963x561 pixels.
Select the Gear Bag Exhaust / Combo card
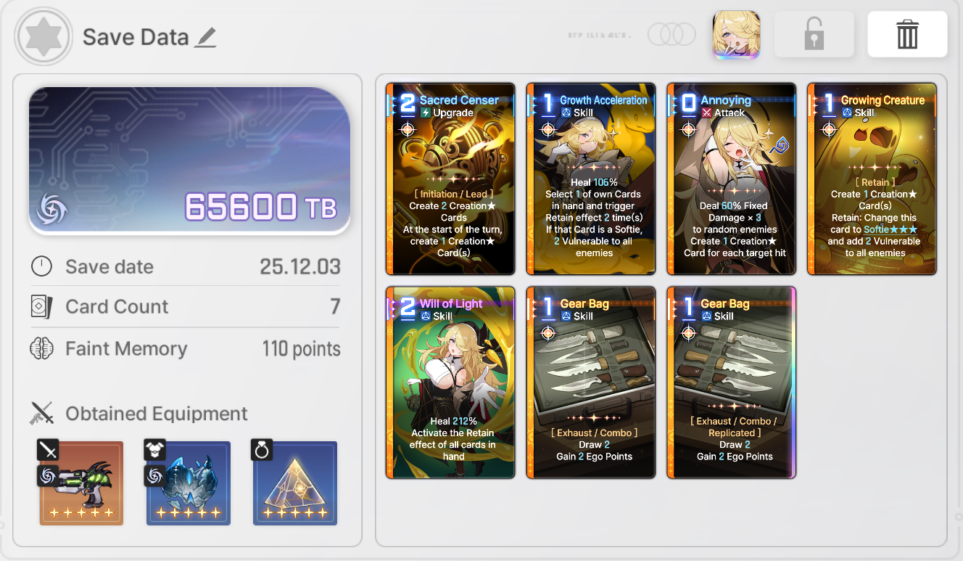591,382
